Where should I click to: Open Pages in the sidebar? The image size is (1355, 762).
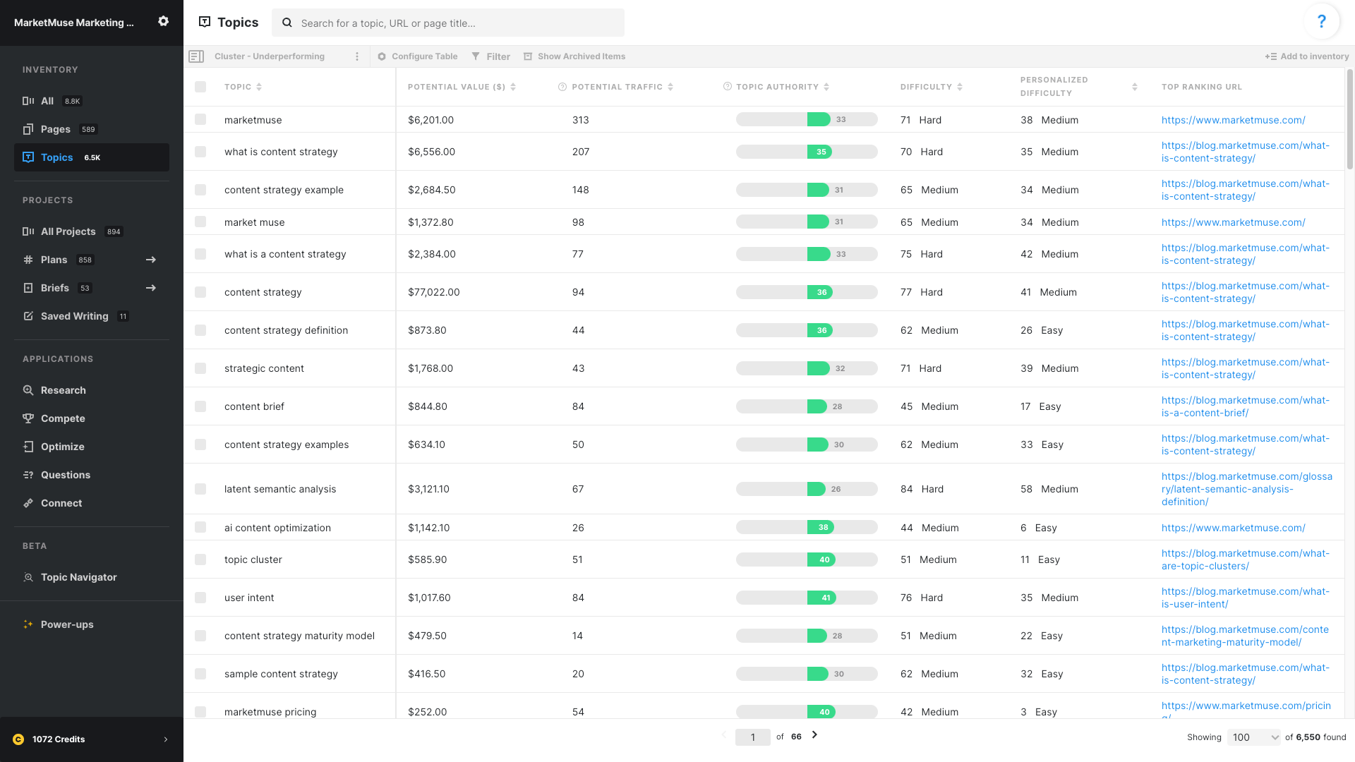tap(92, 129)
